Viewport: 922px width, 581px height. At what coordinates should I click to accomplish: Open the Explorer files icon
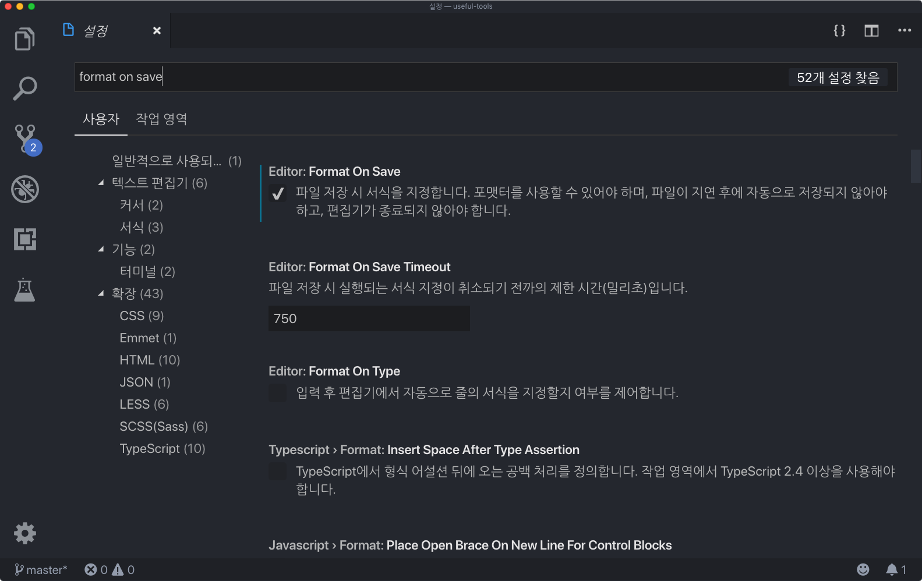[x=24, y=39]
